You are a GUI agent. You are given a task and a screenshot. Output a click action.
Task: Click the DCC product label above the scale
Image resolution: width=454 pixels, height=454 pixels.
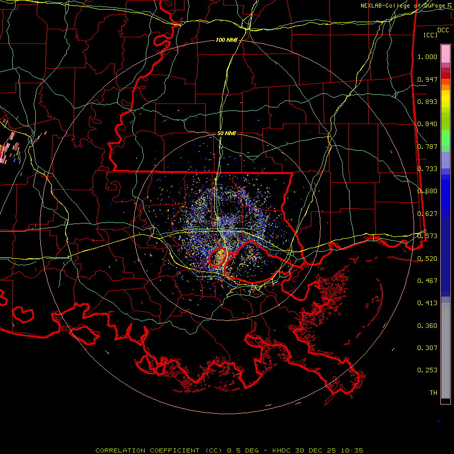tap(443, 30)
